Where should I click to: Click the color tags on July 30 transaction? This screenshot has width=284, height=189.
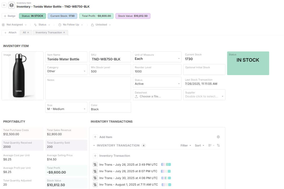coord(166,178)
